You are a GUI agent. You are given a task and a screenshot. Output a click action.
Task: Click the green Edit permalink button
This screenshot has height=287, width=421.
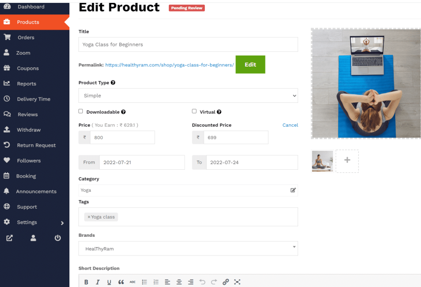click(250, 65)
